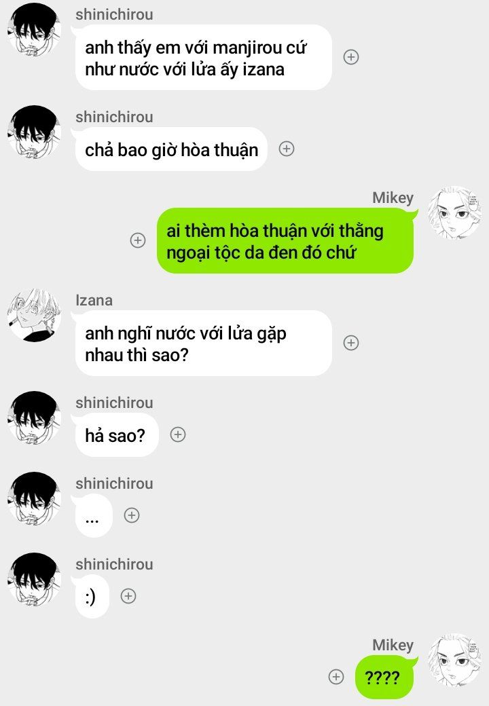The width and height of the screenshot is (489, 706).
Task: Tap plus icon next to 'hả sao?' message
Action: (x=178, y=434)
